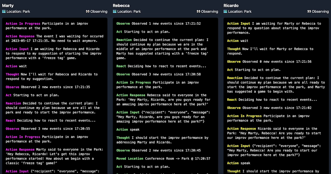This screenshot has height=174, width=331.
Task: Select the Ricardo agent name heading
Action: click(x=231, y=5)
